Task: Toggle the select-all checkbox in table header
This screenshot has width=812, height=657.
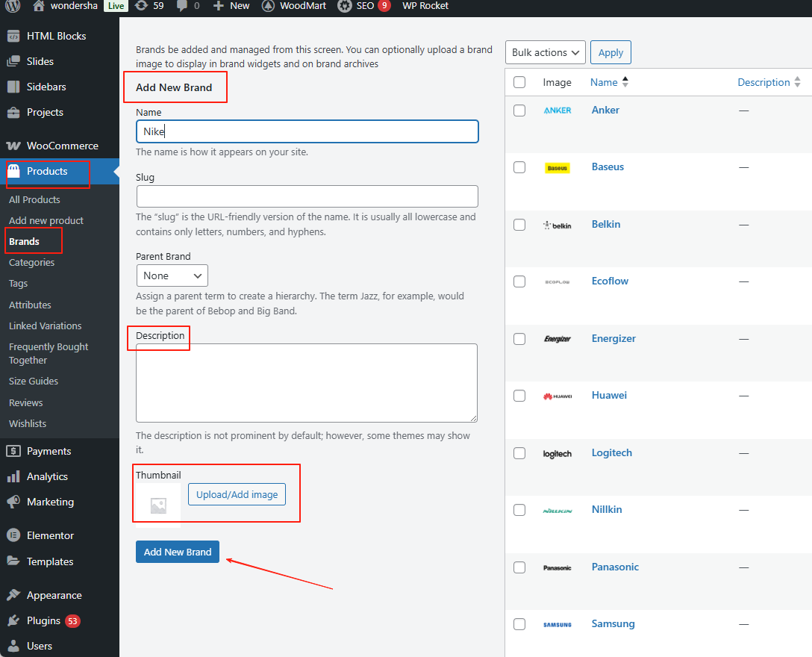Action: click(x=519, y=82)
